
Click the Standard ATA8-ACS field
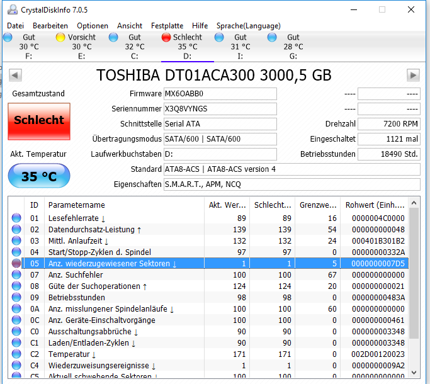(x=292, y=169)
